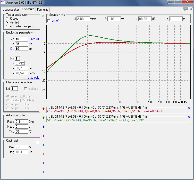Click the on/off link text
The image size is (194, 180).
click(56, 21)
